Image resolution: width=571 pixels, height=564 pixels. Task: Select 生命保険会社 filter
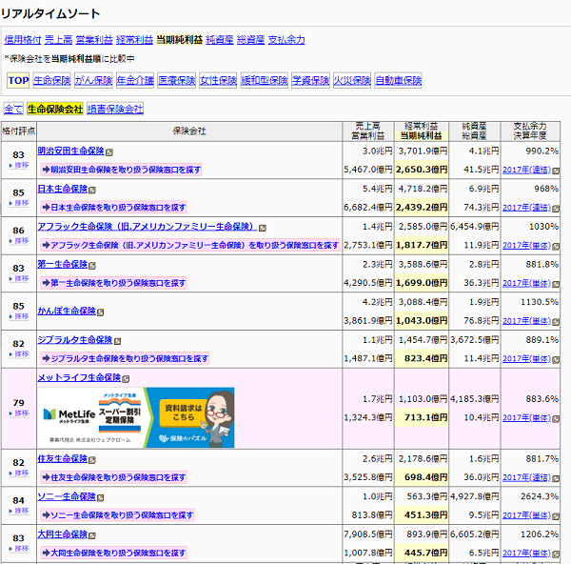55,109
